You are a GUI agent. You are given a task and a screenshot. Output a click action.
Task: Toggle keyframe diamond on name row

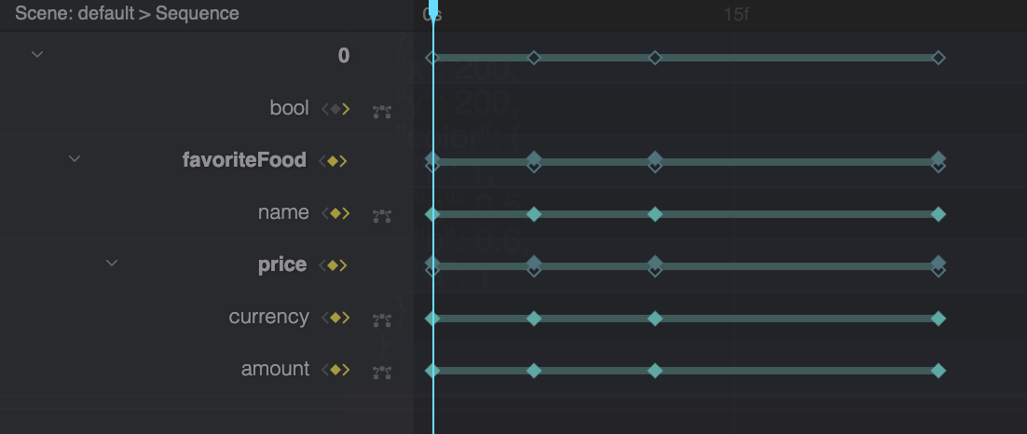[335, 213]
